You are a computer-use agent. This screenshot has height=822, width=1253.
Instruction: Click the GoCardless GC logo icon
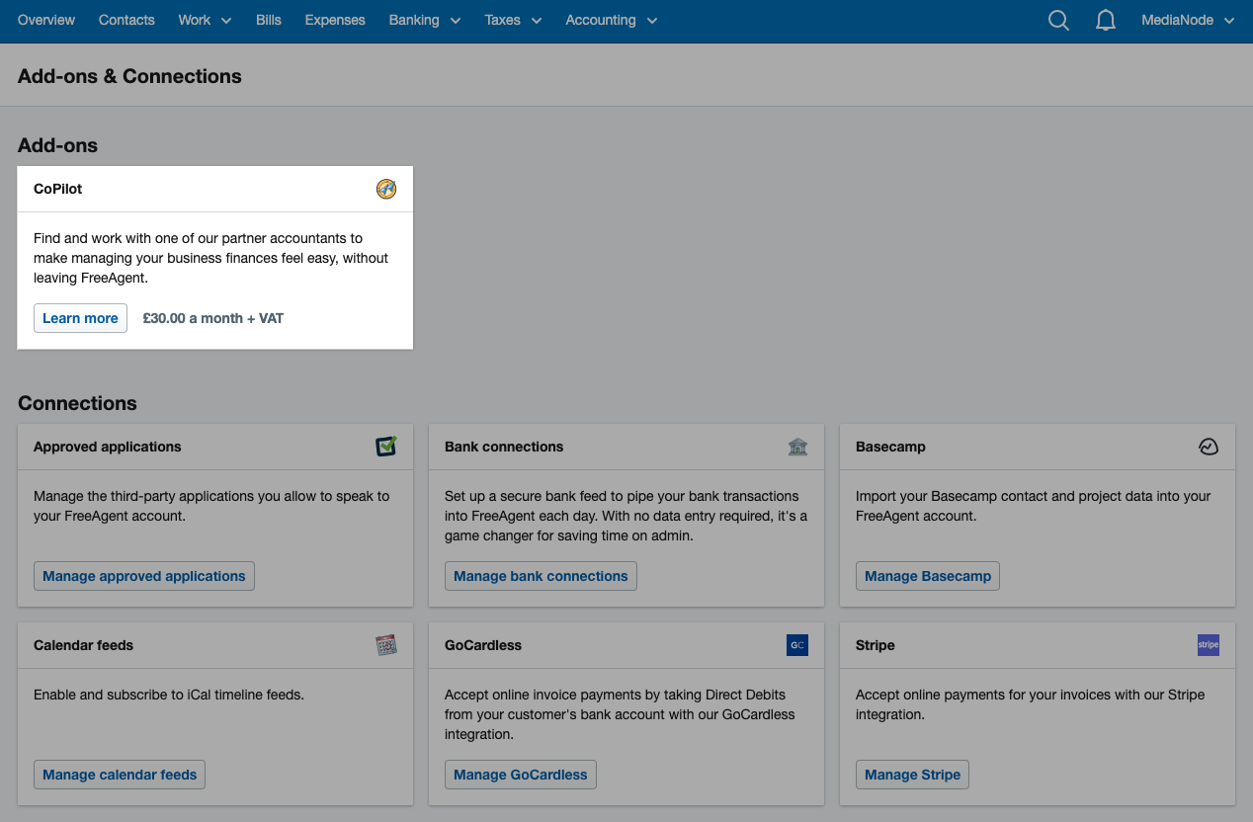[x=797, y=645]
